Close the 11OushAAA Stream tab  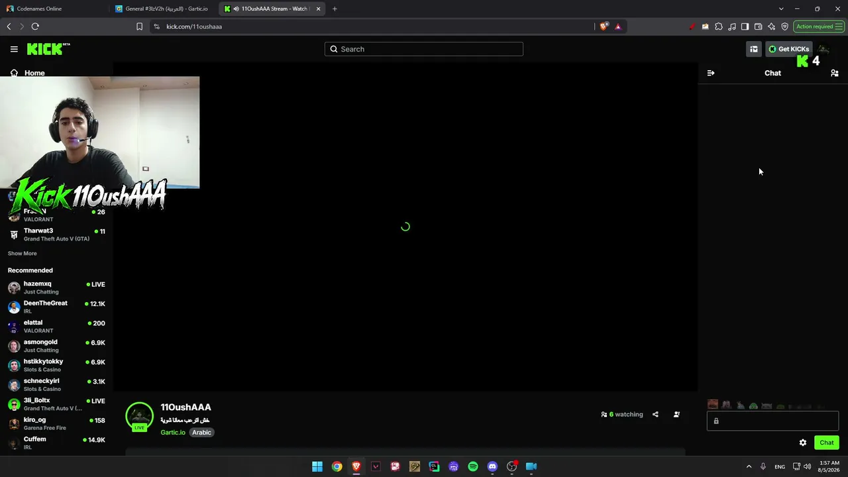tap(319, 9)
